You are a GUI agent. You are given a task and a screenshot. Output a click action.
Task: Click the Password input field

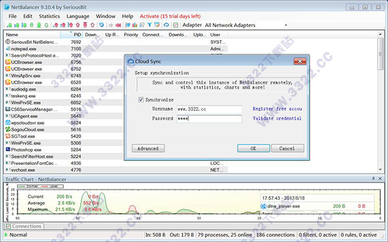(210, 118)
